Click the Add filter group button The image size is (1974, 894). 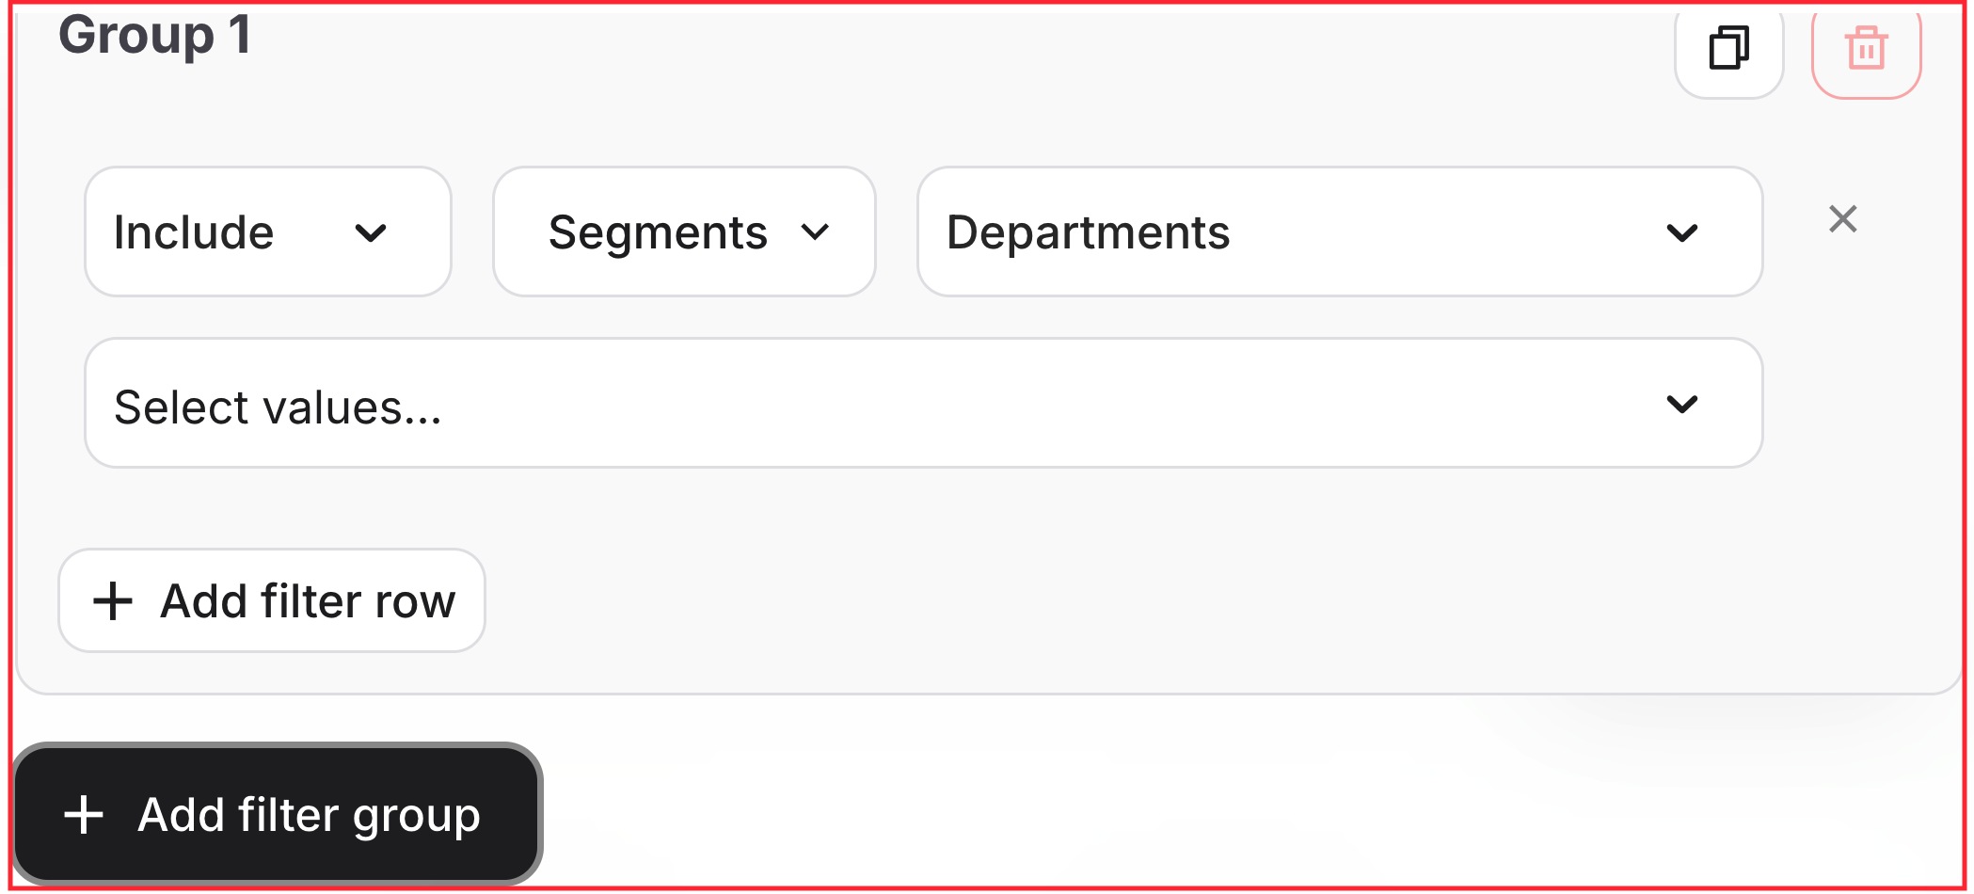(x=277, y=815)
